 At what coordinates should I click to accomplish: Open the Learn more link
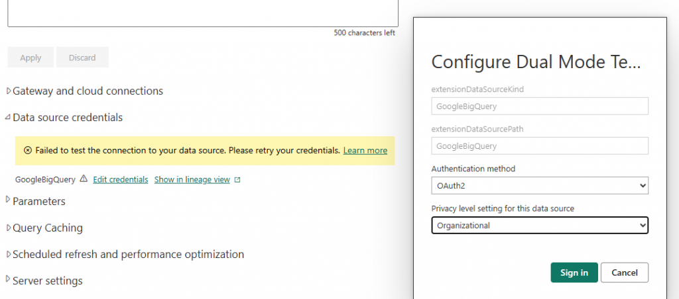coord(365,151)
